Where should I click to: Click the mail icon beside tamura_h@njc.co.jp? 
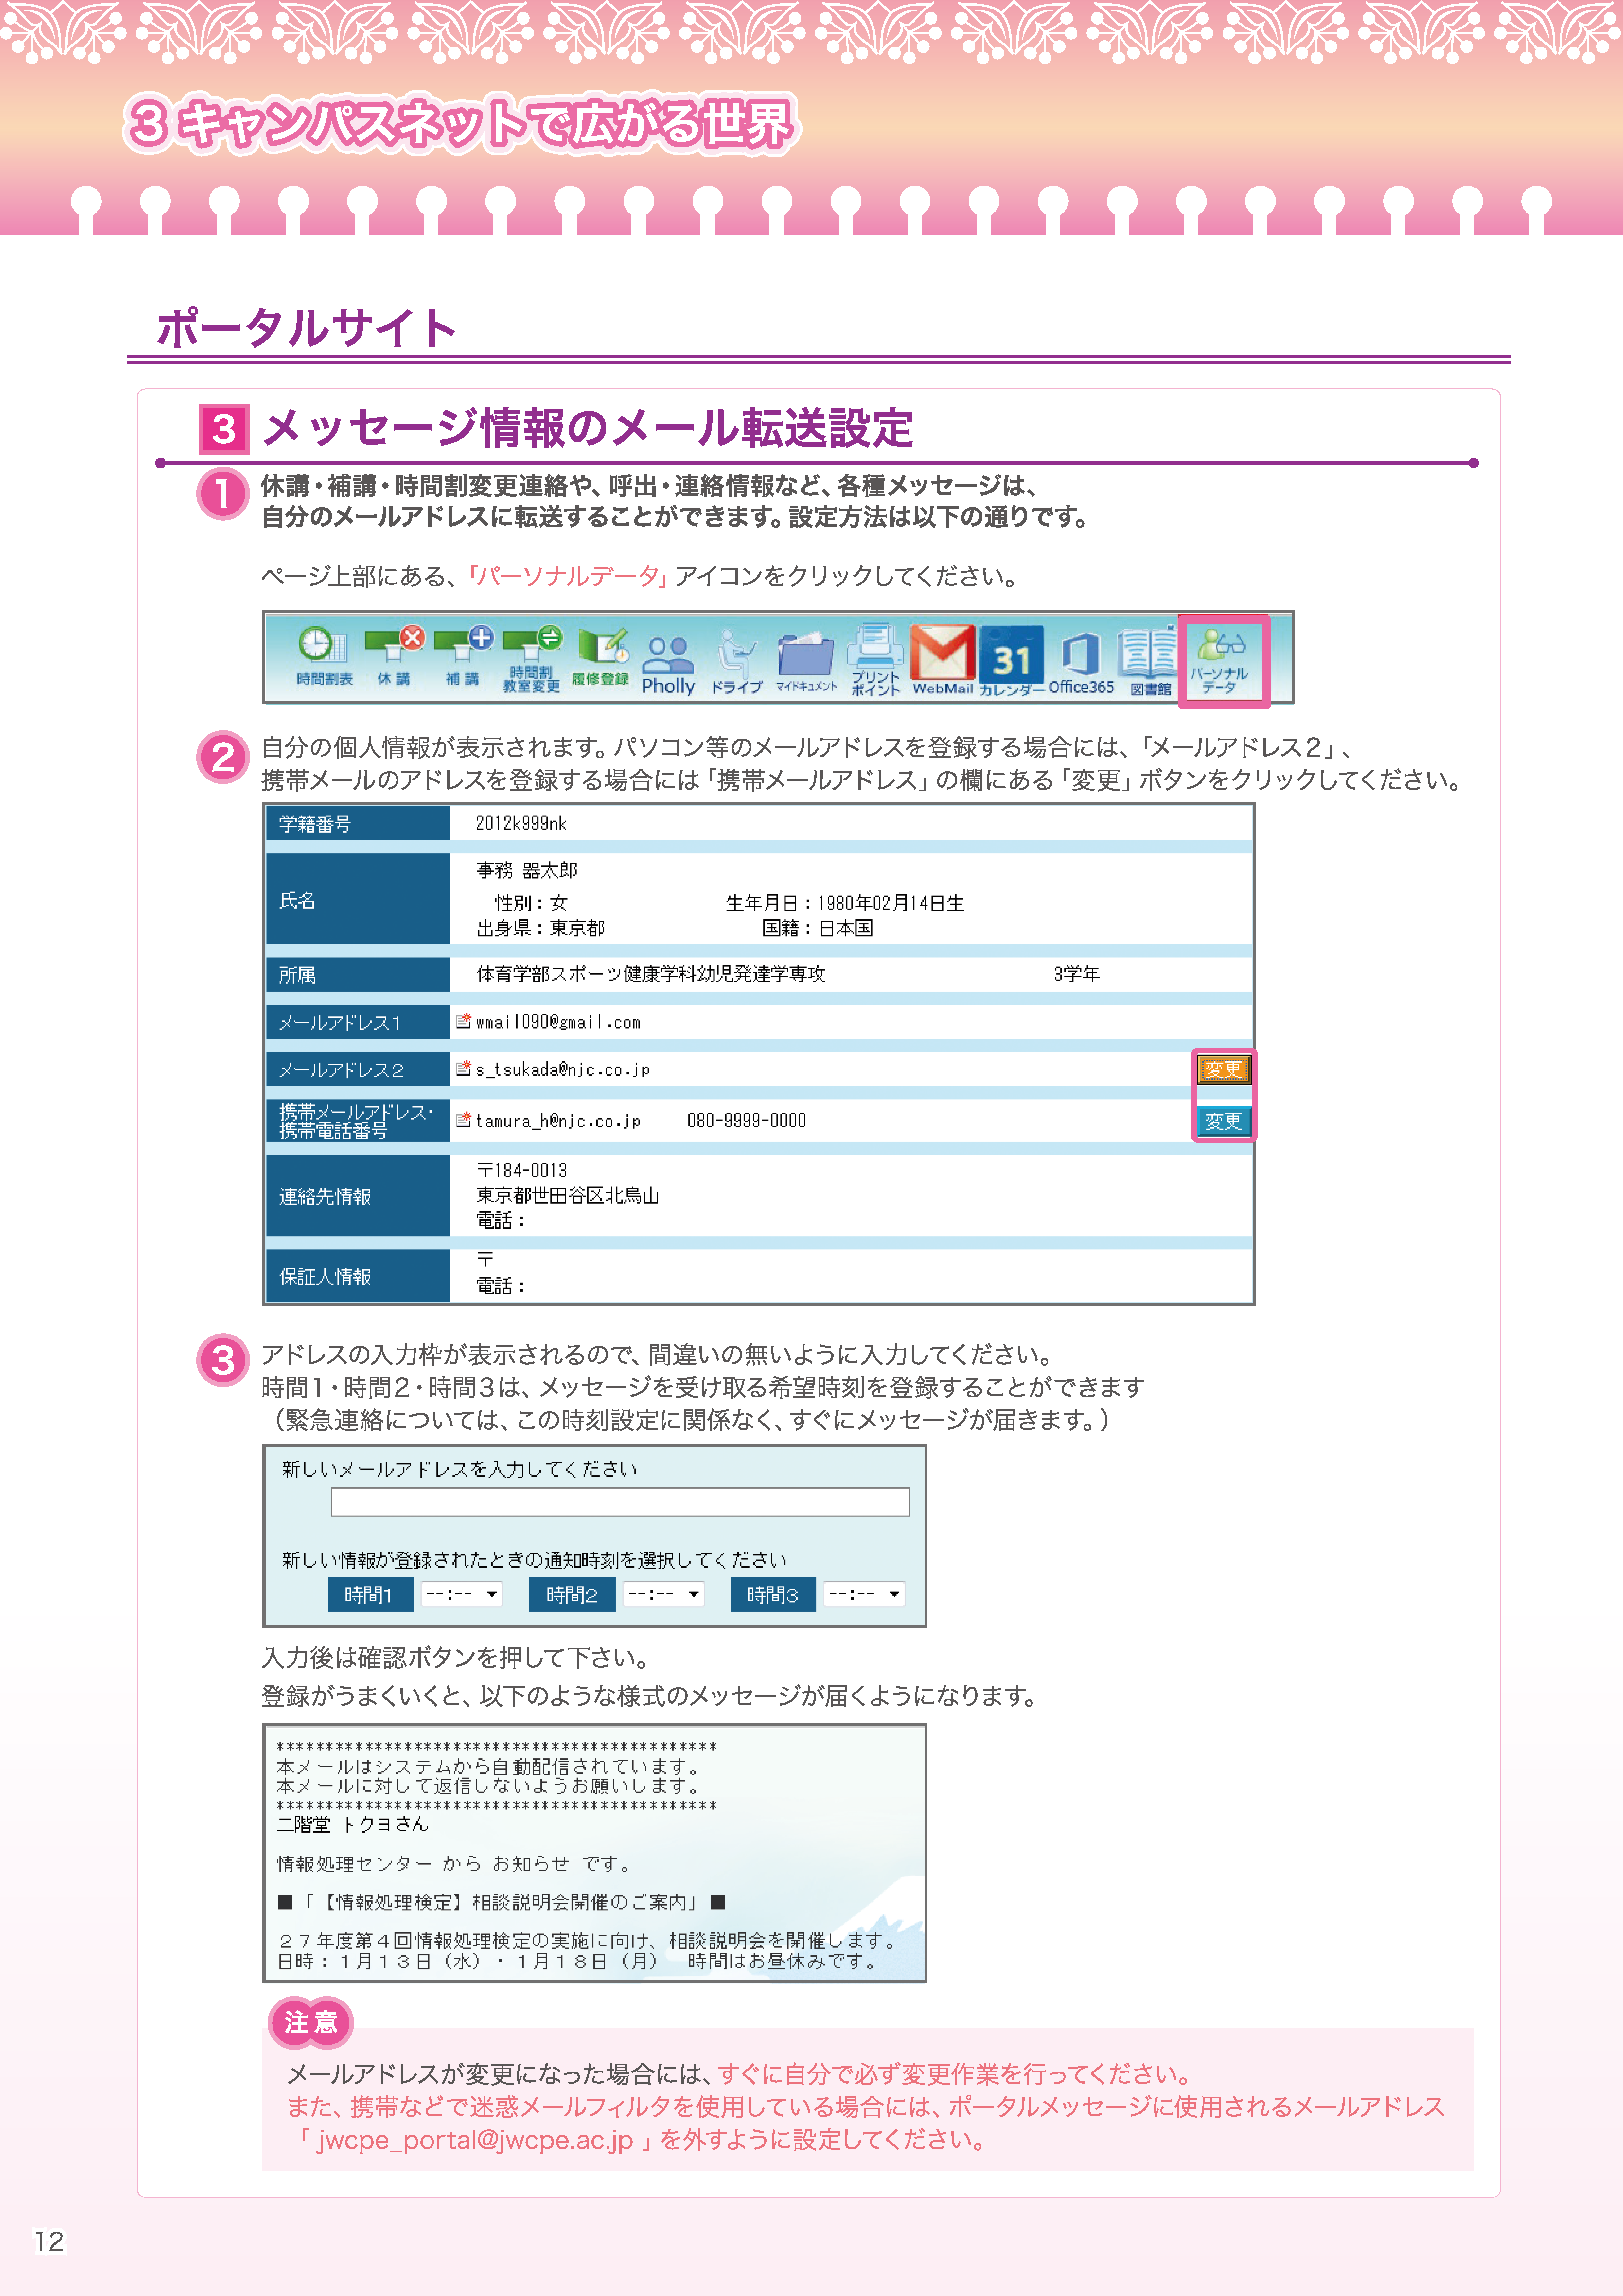pyautogui.click(x=463, y=1120)
